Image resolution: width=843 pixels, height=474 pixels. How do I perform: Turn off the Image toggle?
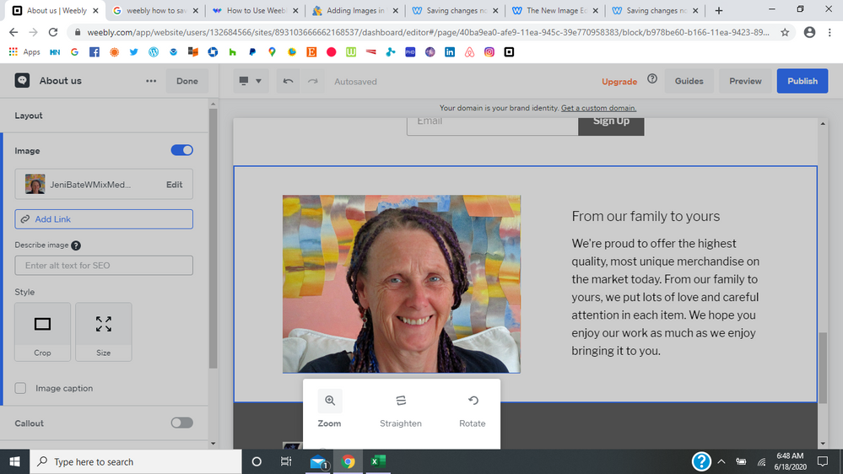181,150
